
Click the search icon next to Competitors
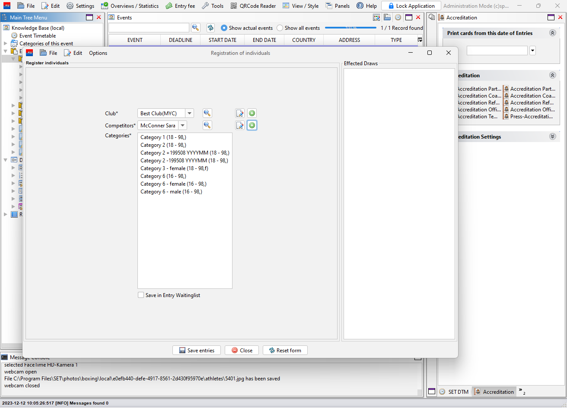tap(207, 125)
